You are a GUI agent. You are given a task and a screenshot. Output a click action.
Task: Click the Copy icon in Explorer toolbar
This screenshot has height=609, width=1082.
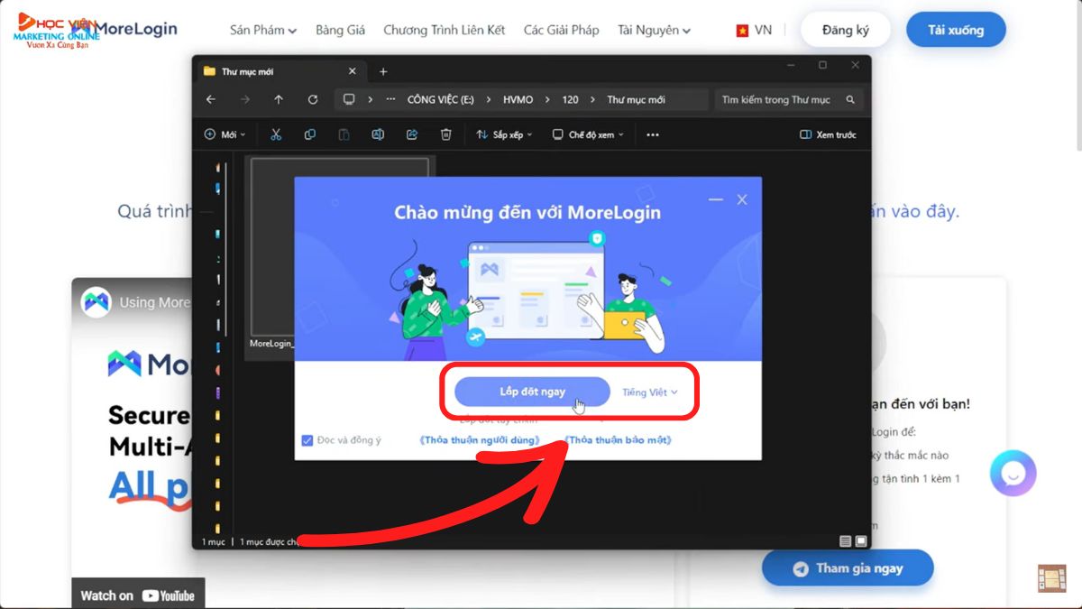pyautogui.click(x=310, y=134)
